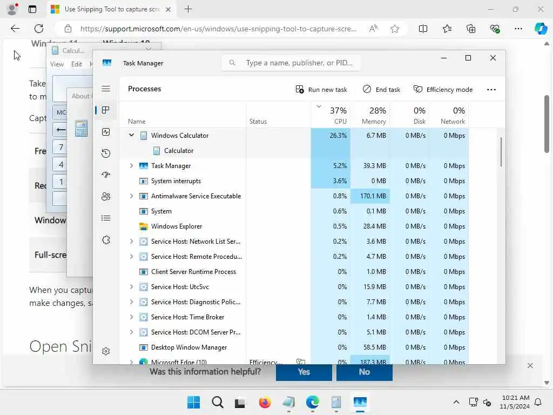Click the Edge address bar URL

coord(218,29)
